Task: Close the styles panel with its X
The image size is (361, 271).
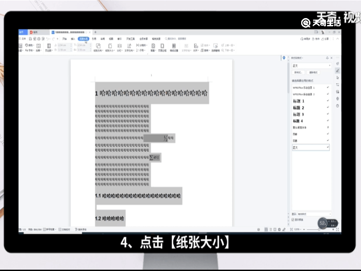Action: (x=332, y=58)
